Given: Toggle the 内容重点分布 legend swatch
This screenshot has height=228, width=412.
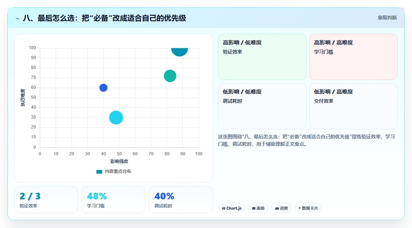Looking at the screenshot, I should [99, 171].
